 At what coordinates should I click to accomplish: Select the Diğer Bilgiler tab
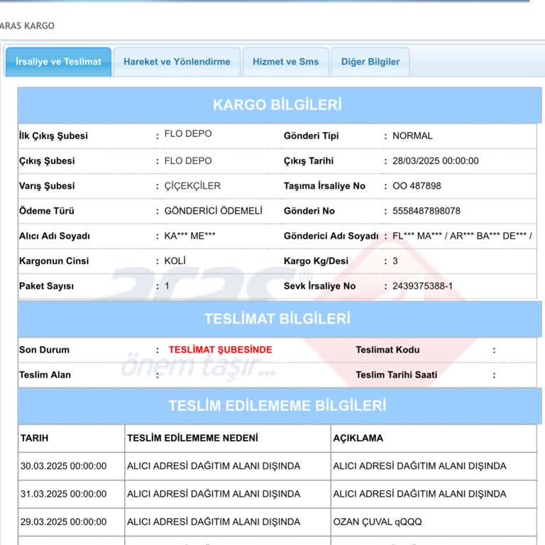tap(370, 62)
